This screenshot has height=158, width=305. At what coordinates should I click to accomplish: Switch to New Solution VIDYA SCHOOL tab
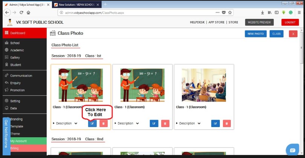pyautogui.click(x=77, y=5)
